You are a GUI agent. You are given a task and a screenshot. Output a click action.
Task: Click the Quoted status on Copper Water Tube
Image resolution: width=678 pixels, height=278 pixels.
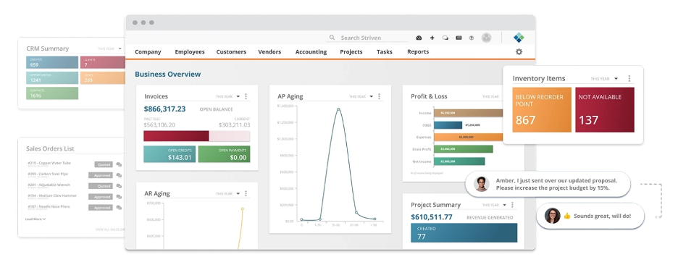(104, 165)
